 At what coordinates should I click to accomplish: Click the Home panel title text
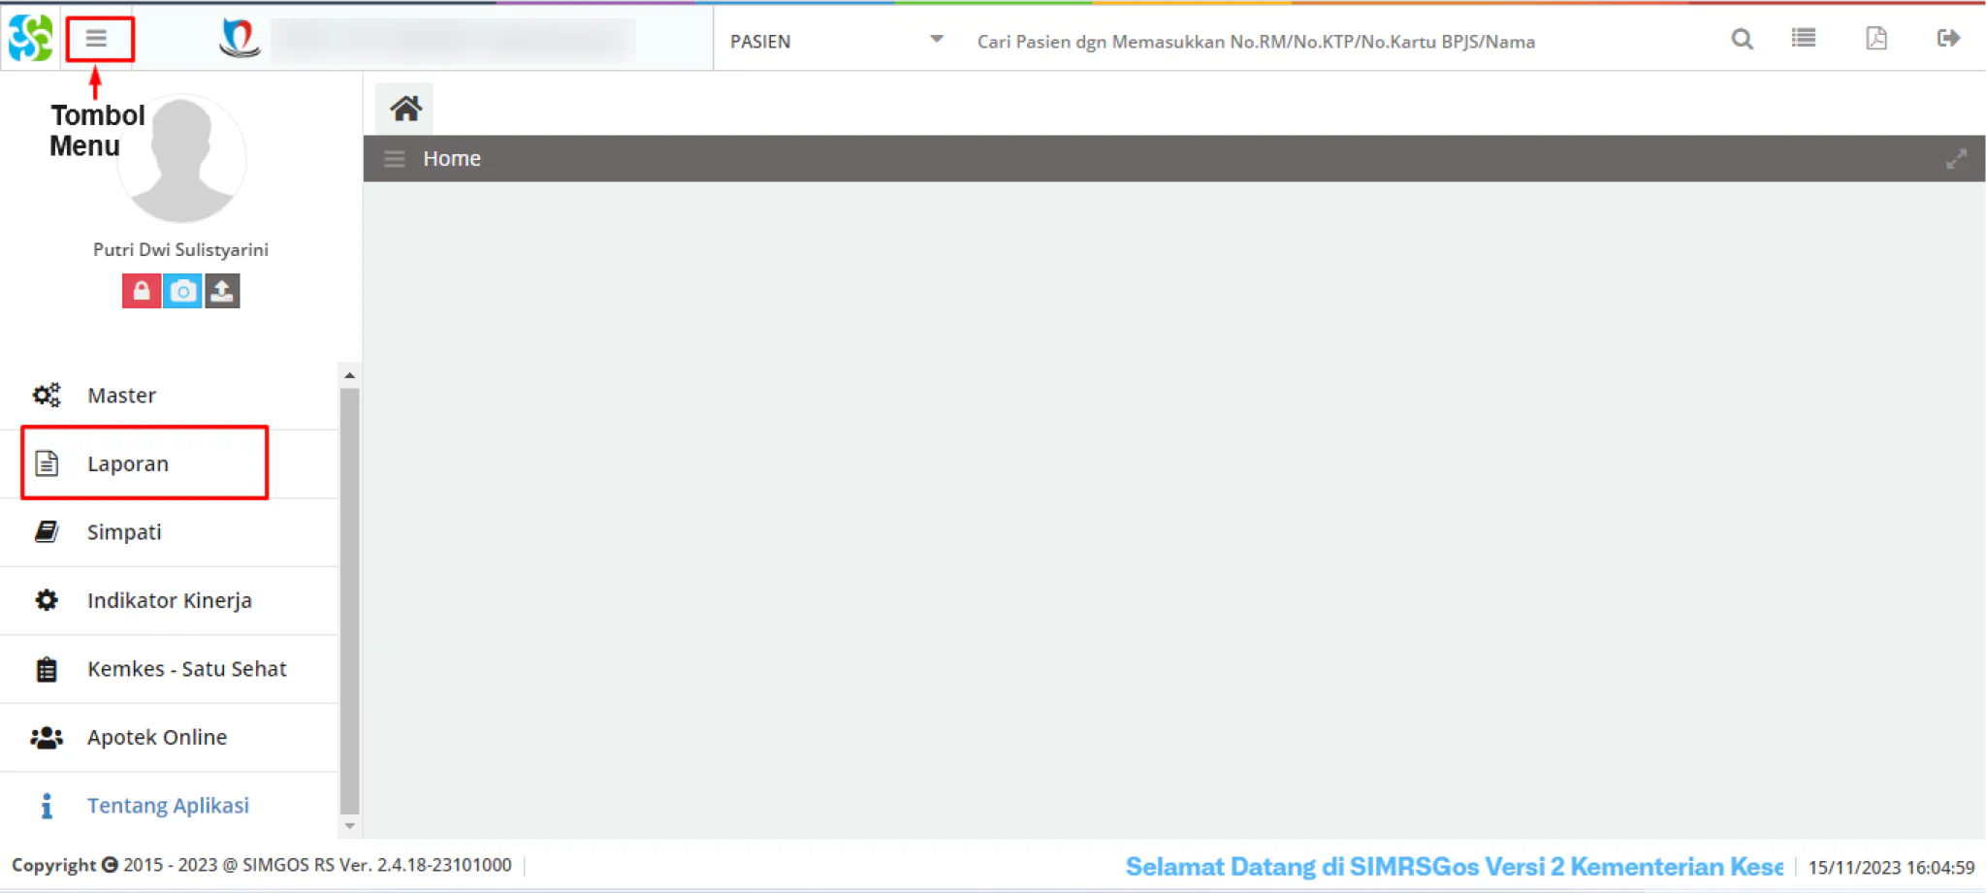tap(452, 159)
